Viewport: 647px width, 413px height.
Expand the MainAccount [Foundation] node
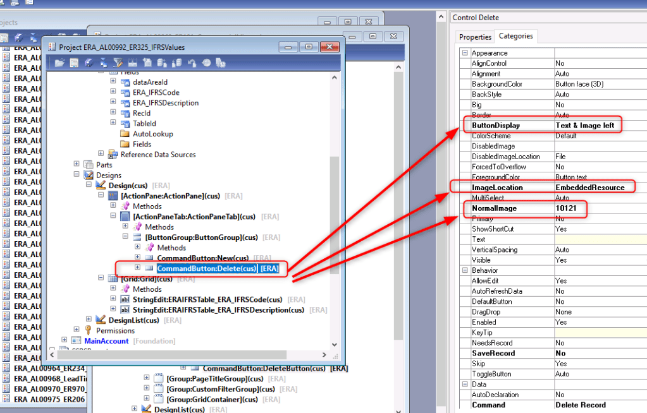point(64,340)
